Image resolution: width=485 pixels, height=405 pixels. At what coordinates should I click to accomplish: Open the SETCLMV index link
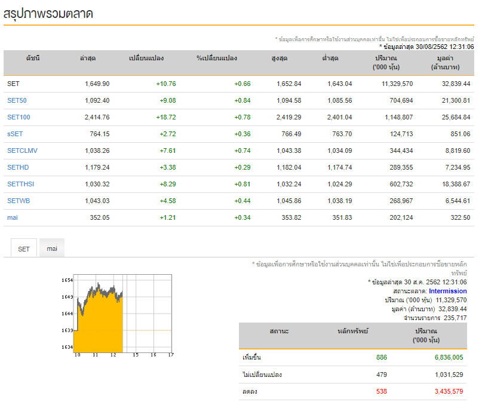click(x=22, y=151)
